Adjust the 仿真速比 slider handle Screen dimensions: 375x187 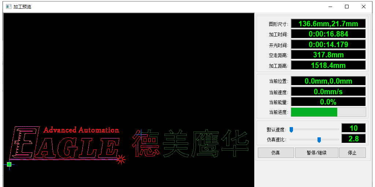(319, 140)
